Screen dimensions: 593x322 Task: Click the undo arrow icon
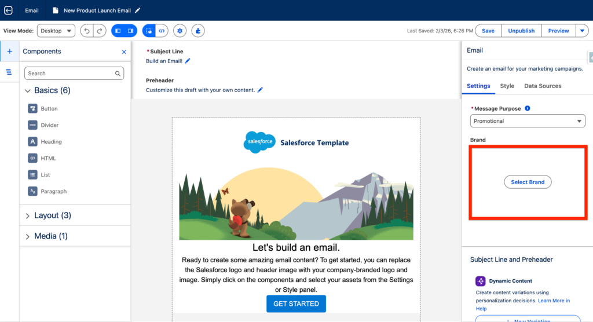point(87,31)
